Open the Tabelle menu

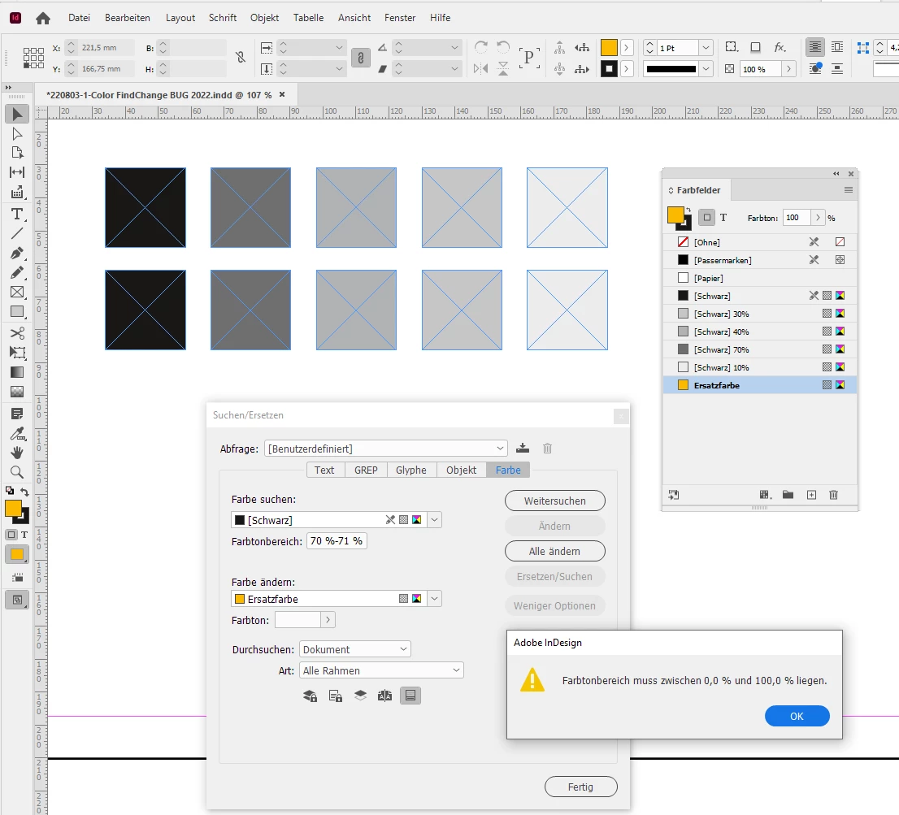[x=308, y=18]
